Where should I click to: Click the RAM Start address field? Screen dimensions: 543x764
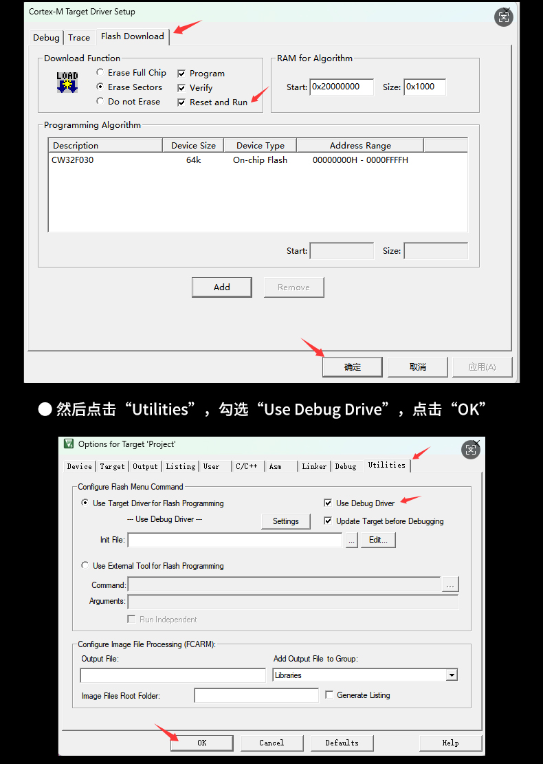(x=342, y=87)
